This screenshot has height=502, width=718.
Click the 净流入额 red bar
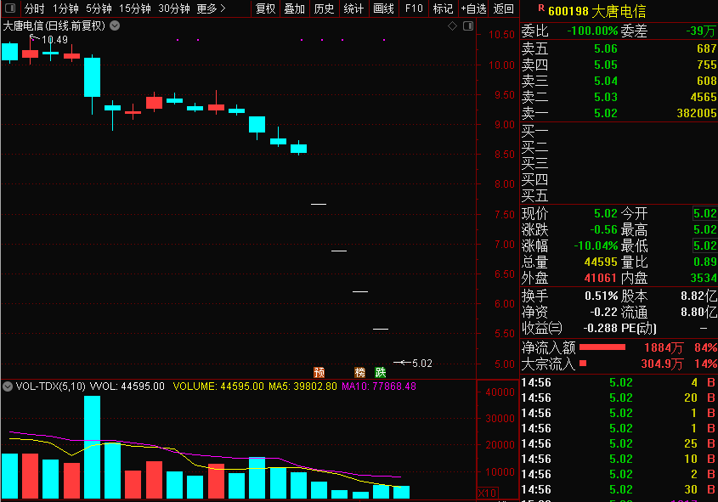[602, 347]
